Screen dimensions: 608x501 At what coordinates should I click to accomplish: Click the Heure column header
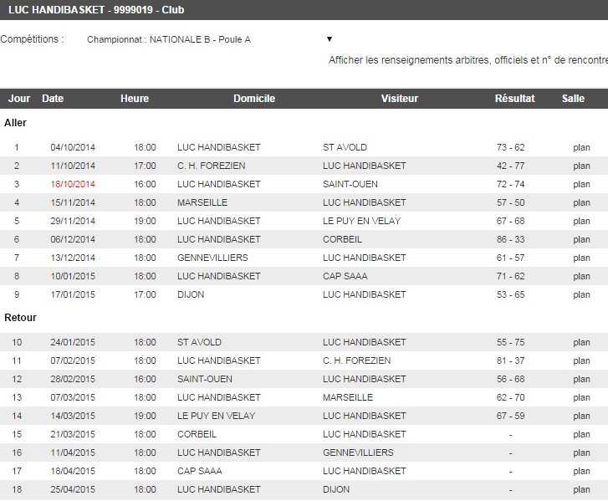[135, 99]
